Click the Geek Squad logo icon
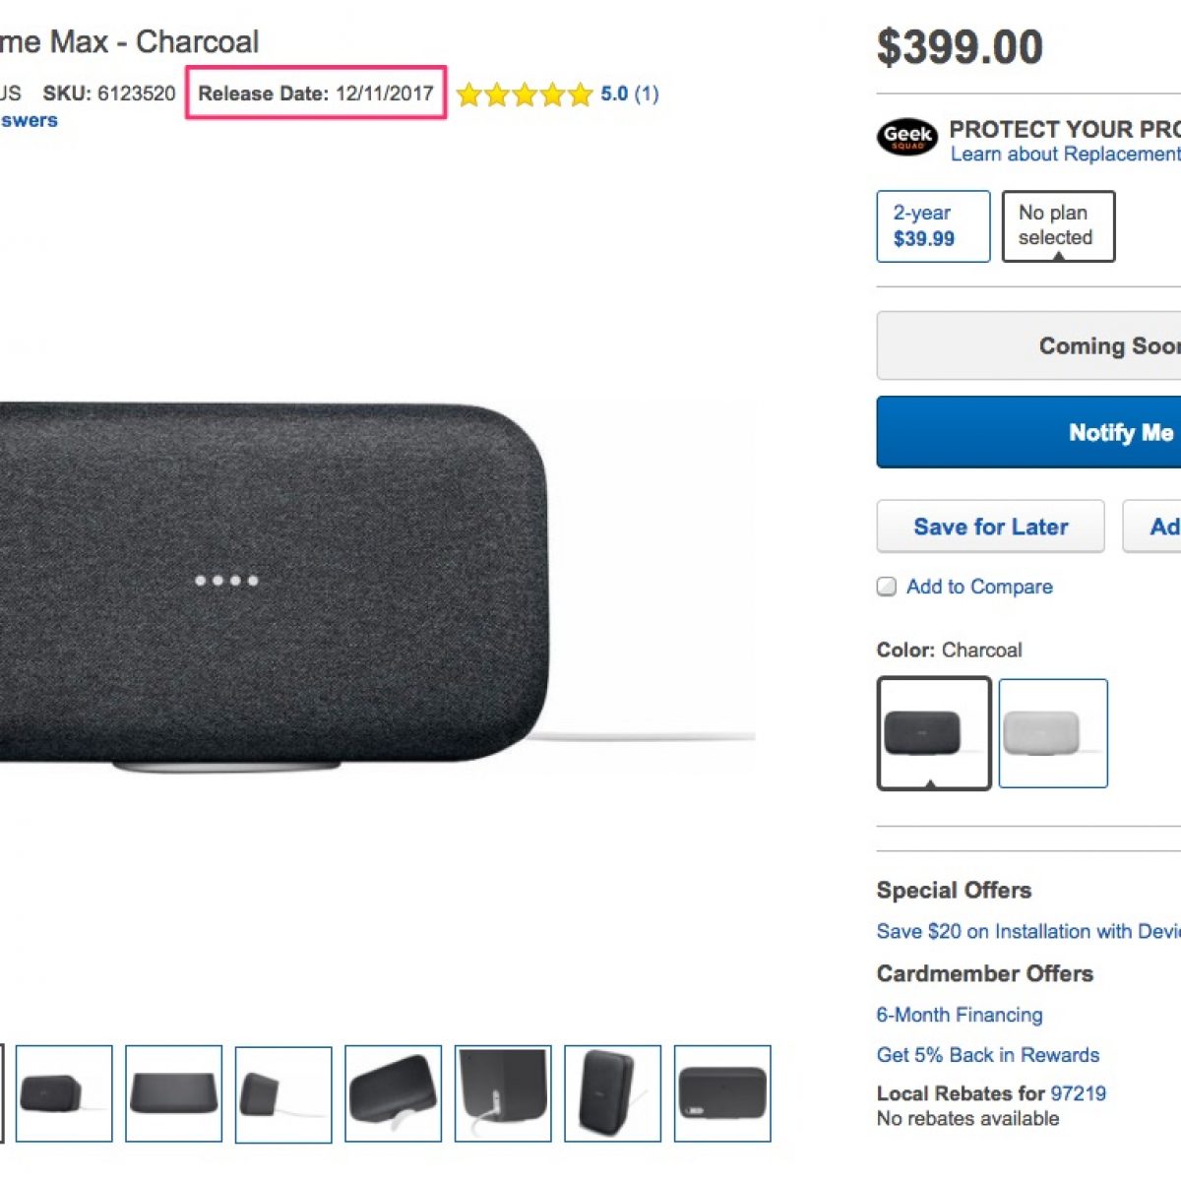The width and height of the screenshot is (1181, 1181). coord(907,137)
